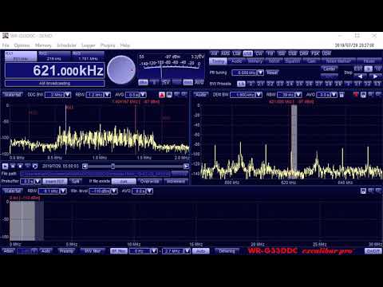This screenshot has width=383, height=287.
Task: Click the Split button
Action: (75, 181)
